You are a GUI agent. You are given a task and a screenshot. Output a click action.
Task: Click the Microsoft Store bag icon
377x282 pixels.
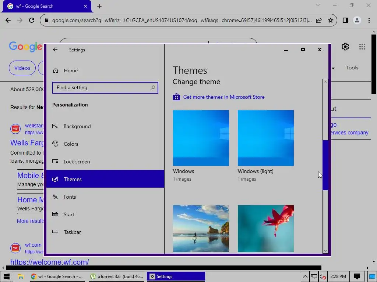click(x=176, y=97)
